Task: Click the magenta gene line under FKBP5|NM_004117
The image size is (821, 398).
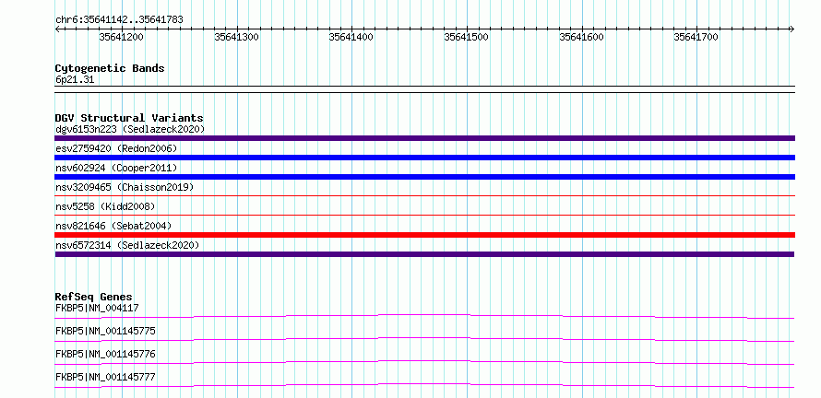Action: coord(424,316)
